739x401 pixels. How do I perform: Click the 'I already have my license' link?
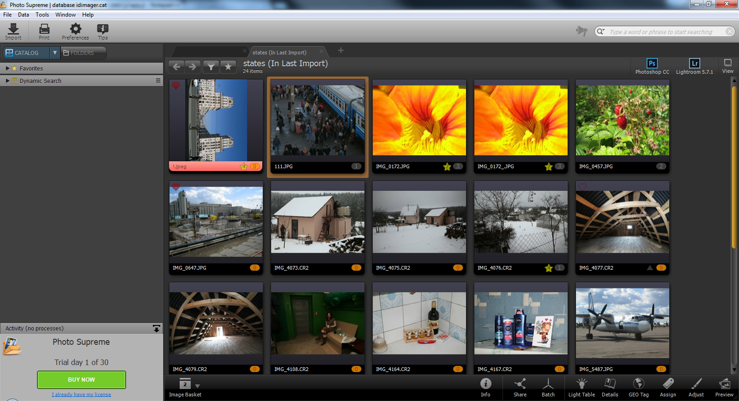pyautogui.click(x=81, y=395)
